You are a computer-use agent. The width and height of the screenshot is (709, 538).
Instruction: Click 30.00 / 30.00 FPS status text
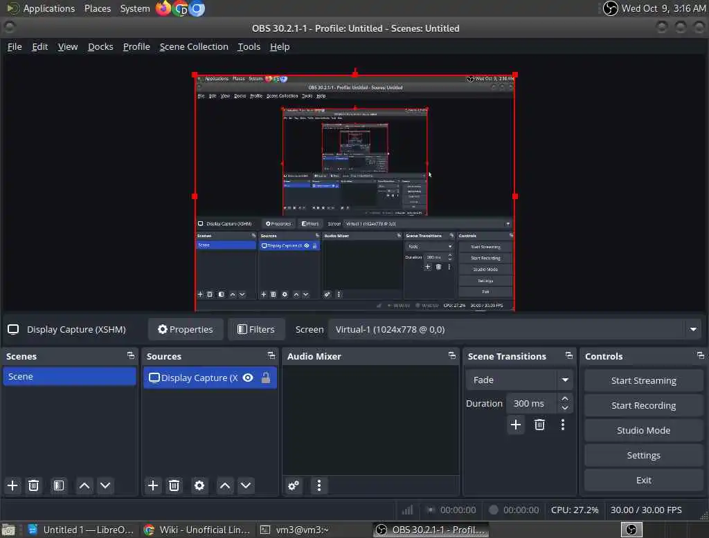click(646, 510)
